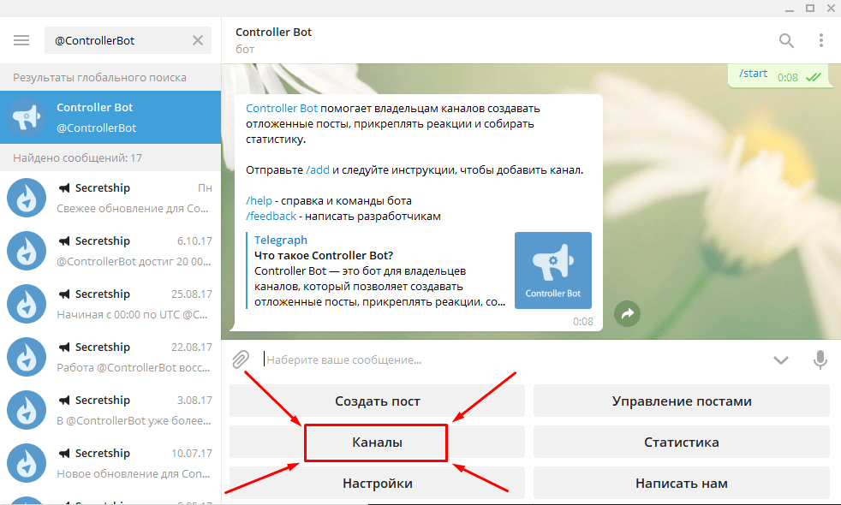The height and width of the screenshot is (505, 841).
Task: Collapse the bot keyboard with down chevron
Action: (781, 360)
